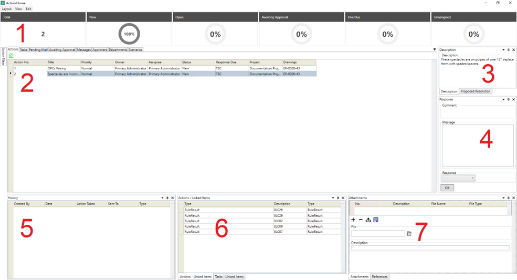The height and width of the screenshot is (280, 517).
Task: Open the Attachments panel dropdown arrow
Action: click(x=503, y=198)
